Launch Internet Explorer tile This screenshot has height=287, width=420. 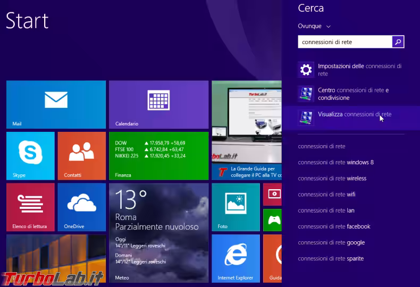pos(236,258)
